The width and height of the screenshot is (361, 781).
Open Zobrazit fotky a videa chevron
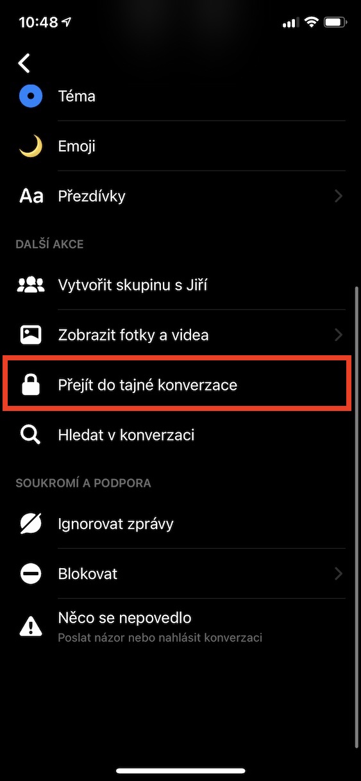tap(339, 335)
